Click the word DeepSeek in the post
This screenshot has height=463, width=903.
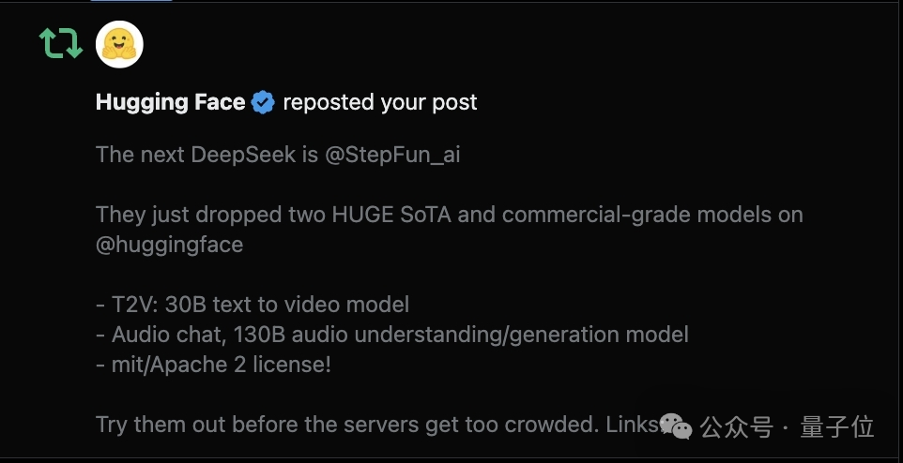pos(244,155)
